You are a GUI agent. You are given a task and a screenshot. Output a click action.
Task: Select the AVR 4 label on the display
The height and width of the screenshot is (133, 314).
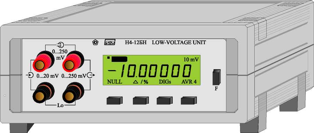click(x=189, y=82)
